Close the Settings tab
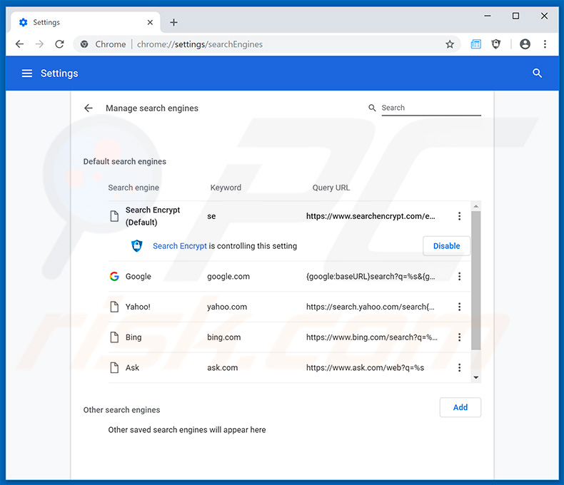 (x=150, y=22)
